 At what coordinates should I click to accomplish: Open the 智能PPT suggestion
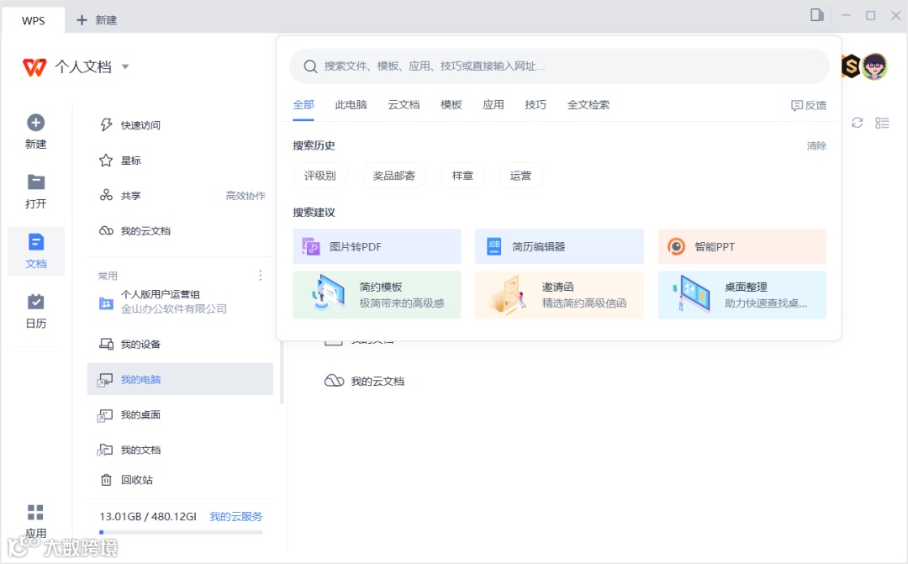[x=742, y=246]
